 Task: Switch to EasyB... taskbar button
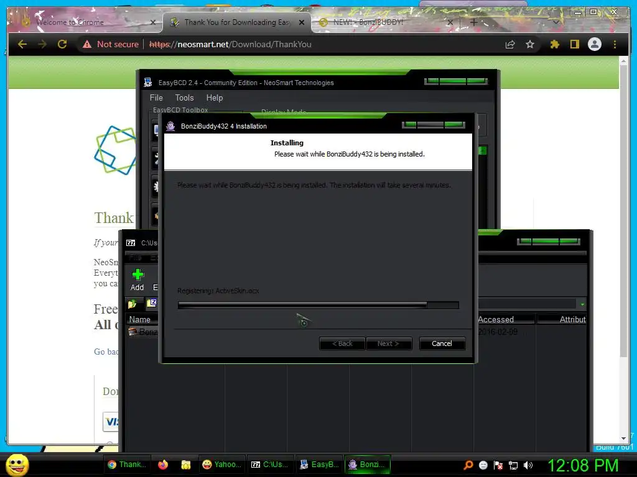[319, 465]
